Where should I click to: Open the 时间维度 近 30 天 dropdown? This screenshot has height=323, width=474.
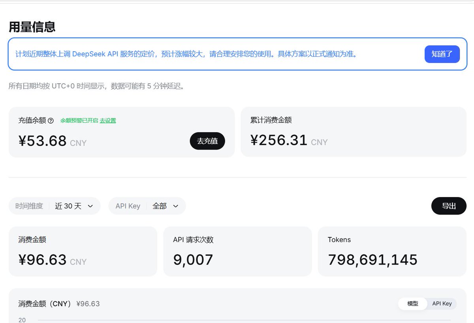click(x=55, y=206)
